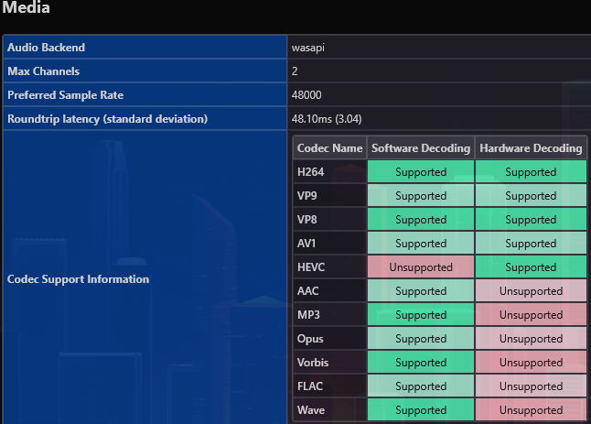Click the Hardware Decoding column header
Viewport: 591px width, 424px height.
tap(531, 147)
